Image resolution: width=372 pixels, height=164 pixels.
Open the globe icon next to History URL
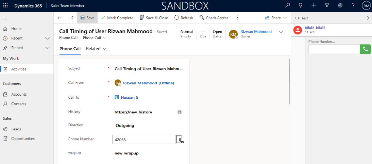[180, 112]
